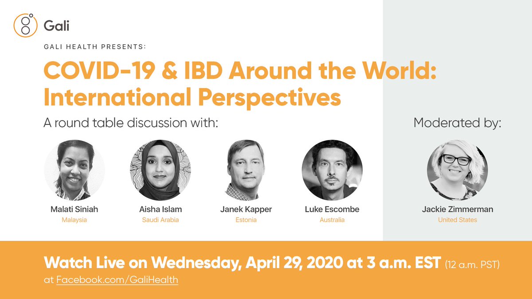Image resolution: width=532 pixels, height=299 pixels.
Task: Click 'A round table discussion with:' text
Action: (131, 123)
